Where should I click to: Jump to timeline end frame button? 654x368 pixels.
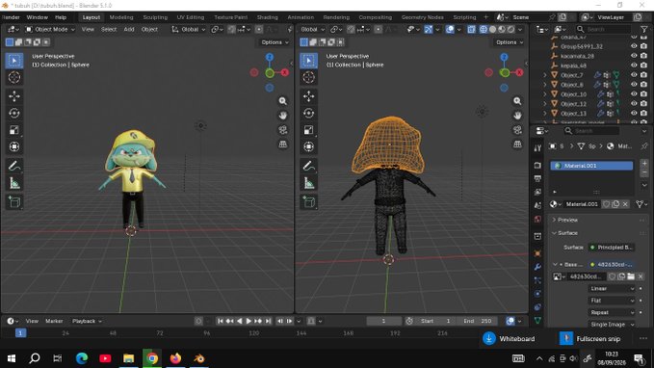point(268,321)
